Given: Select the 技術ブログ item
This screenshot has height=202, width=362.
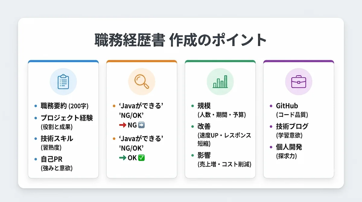Looking at the screenshot, I should tap(292, 126).
